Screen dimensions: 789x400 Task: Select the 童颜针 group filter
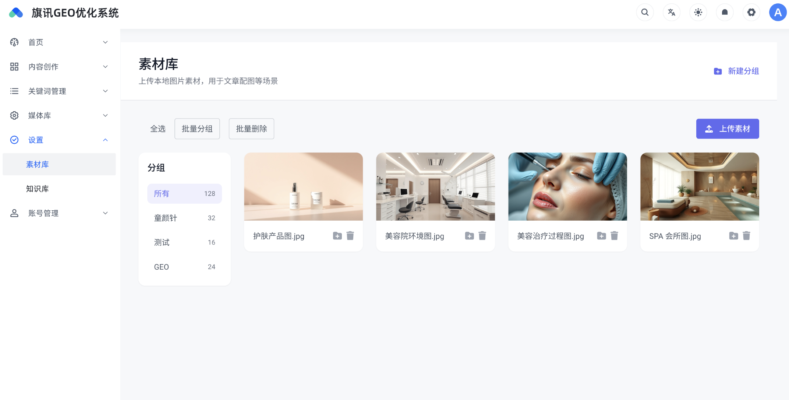(x=184, y=218)
